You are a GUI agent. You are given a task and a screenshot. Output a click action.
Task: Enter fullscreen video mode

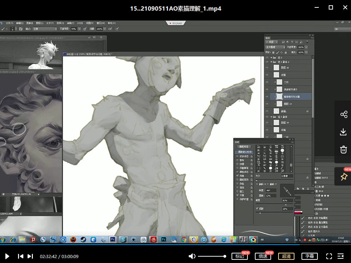tap(329, 256)
